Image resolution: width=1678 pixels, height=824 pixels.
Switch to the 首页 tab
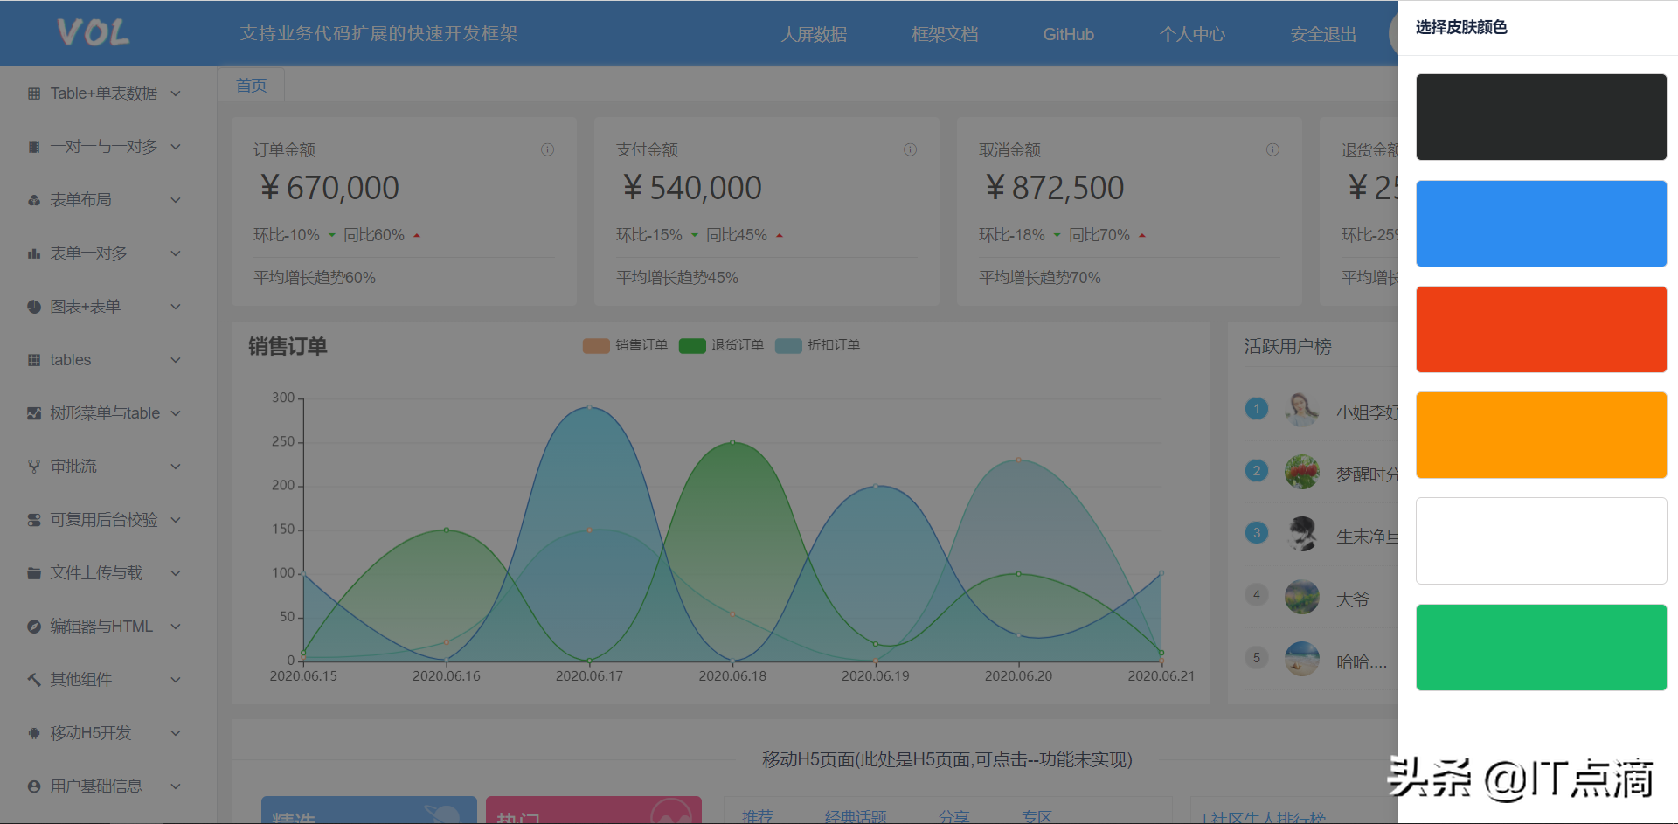coord(252,85)
